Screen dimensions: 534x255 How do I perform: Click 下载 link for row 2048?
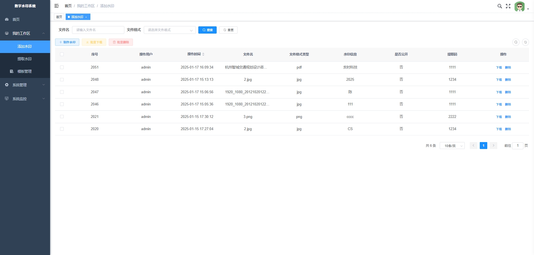tap(499, 80)
